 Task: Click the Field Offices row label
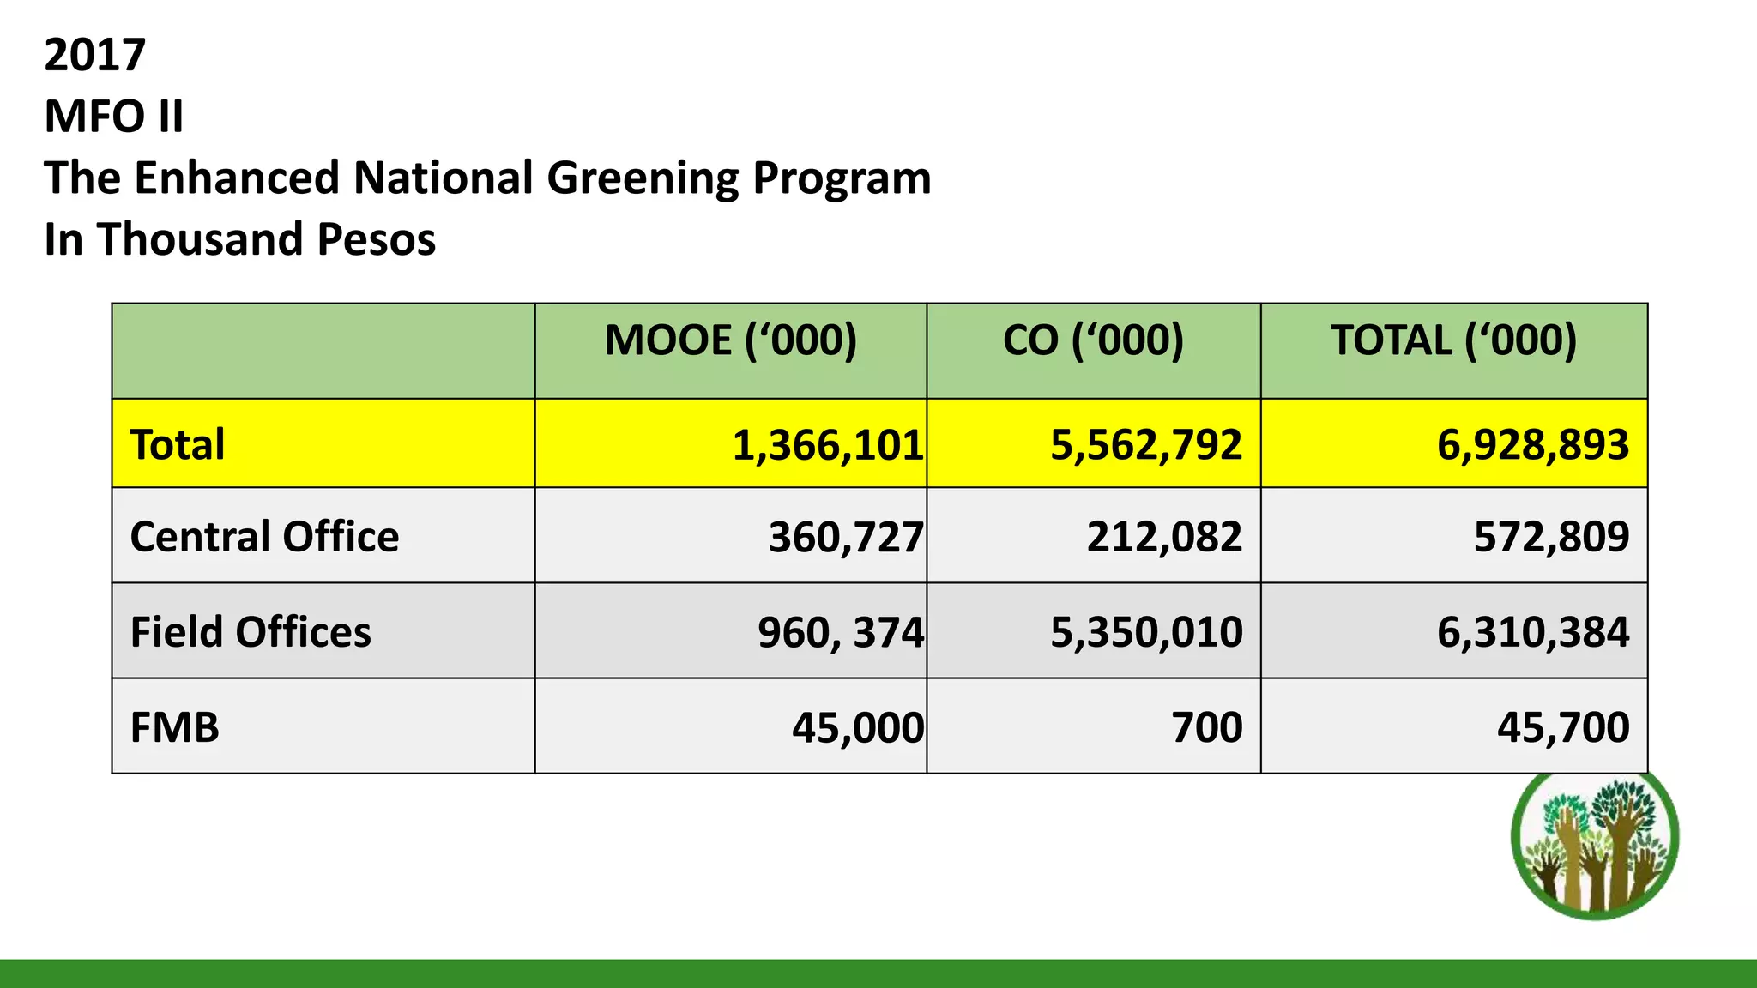pos(251,632)
